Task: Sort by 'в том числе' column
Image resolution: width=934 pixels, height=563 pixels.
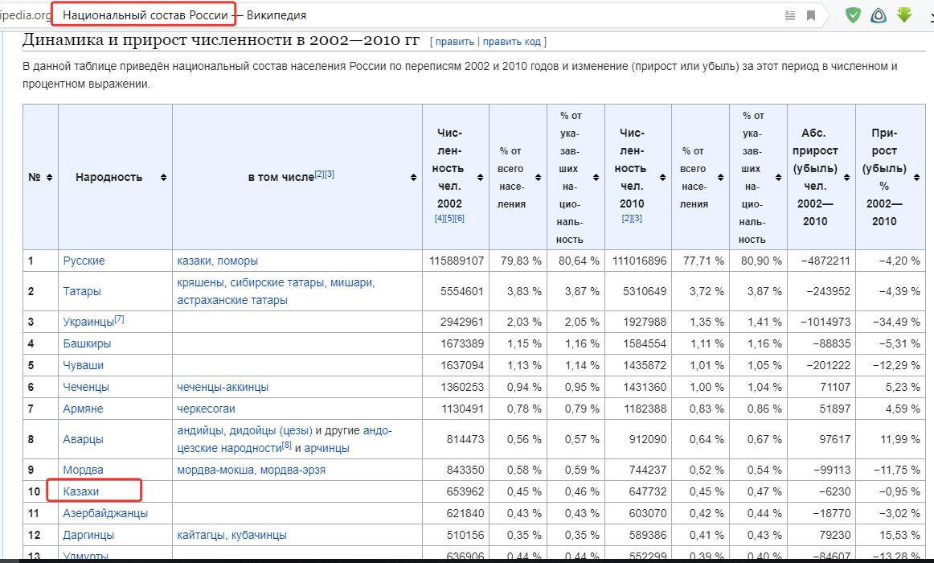Action: pos(413,178)
